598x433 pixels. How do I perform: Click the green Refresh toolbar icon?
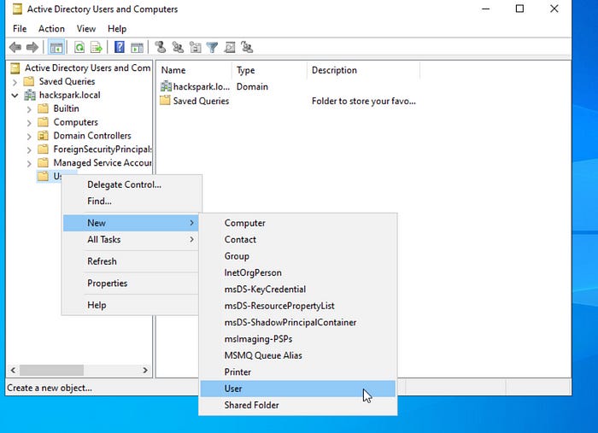79,48
